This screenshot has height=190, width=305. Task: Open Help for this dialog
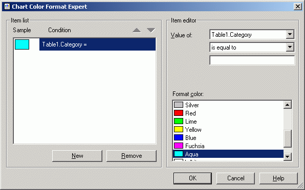[278, 178]
